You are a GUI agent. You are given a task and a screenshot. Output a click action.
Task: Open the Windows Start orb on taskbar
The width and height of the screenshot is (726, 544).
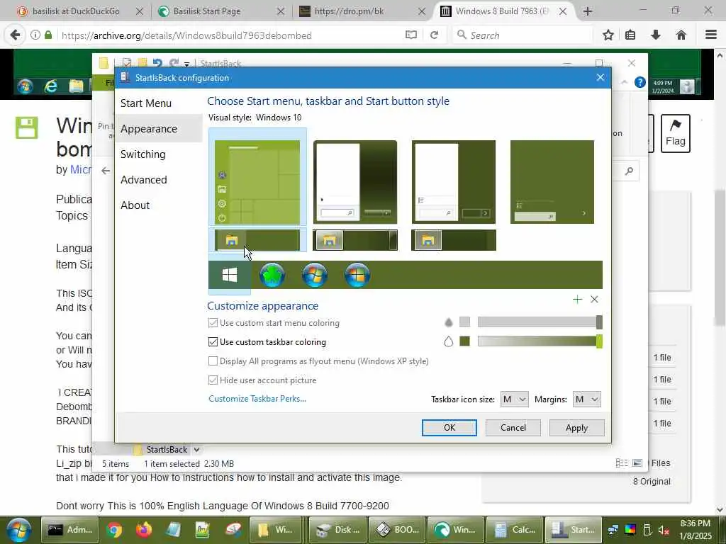pyautogui.click(x=18, y=530)
